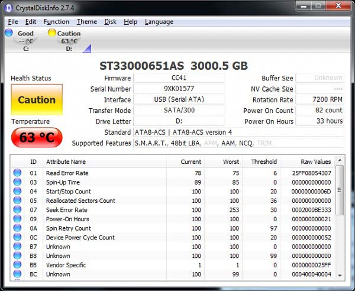This screenshot has height=291, width=355.
Task: Click the Power On Count value 82 count
Action: point(320,110)
